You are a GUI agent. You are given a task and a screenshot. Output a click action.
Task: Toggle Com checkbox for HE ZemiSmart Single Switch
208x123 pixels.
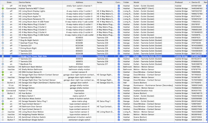click(119, 120)
